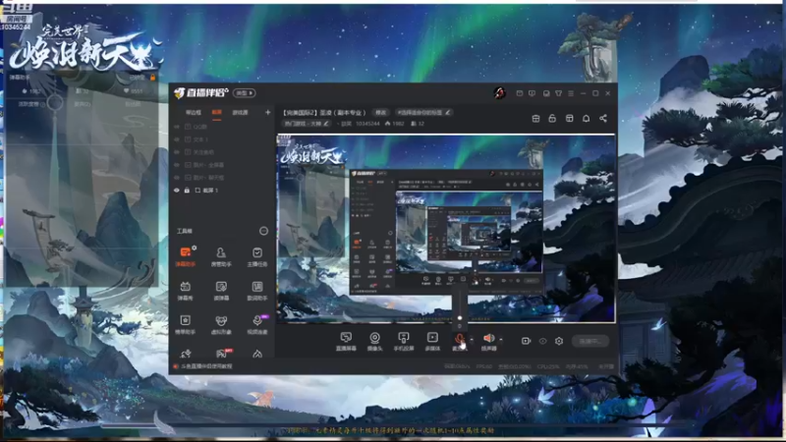Screen dimensions: 786x442
Task: Click FPS:60 in the status bar
Action: [483, 366]
